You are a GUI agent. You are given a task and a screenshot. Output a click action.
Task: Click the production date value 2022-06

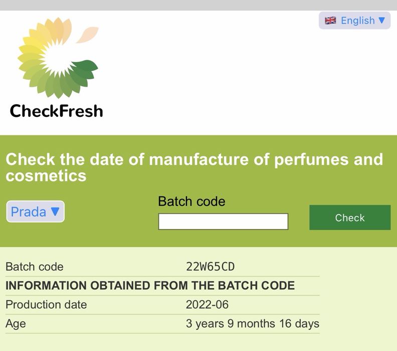tap(207, 304)
